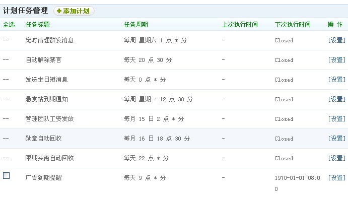The image size is (348, 197).
Task: Click the green plus icon for 添加计划
Action: [59, 11]
